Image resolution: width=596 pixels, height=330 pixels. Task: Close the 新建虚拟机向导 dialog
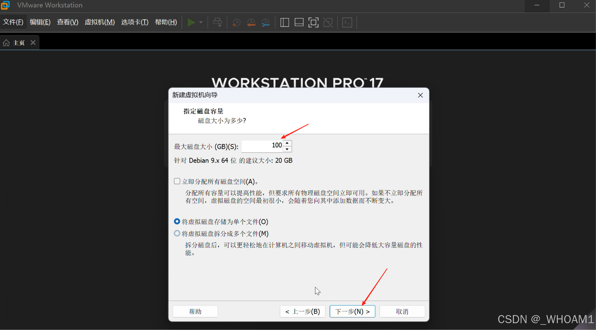pyautogui.click(x=420, y=95)
